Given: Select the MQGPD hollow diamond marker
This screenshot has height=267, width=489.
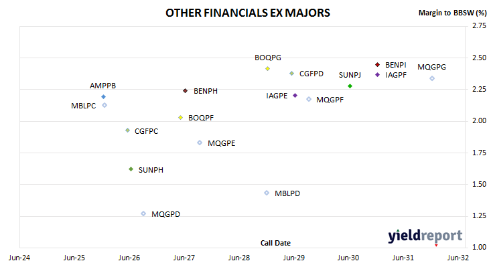Looking at the screenshot, I should 143,213.
